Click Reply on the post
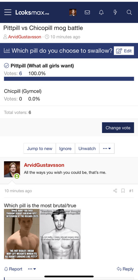Screen dimensions: 138x280 coord(125,269)
